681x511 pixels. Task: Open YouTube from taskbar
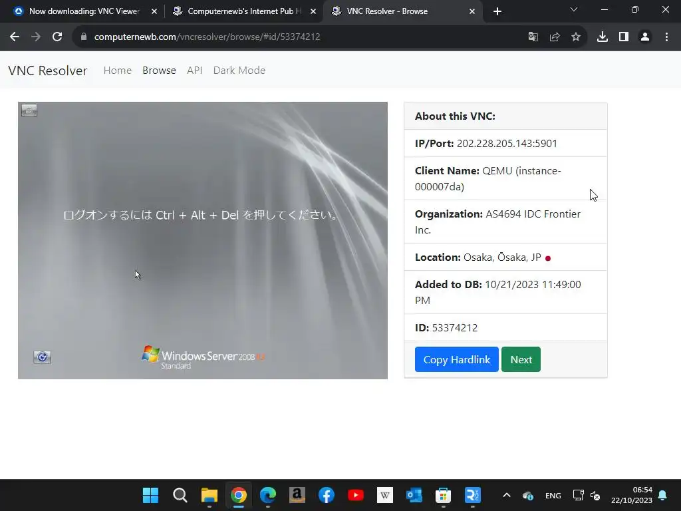pos(356,495)
